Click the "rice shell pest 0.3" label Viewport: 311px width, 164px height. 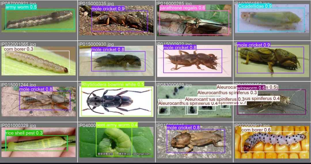click(x=24, y=133)
